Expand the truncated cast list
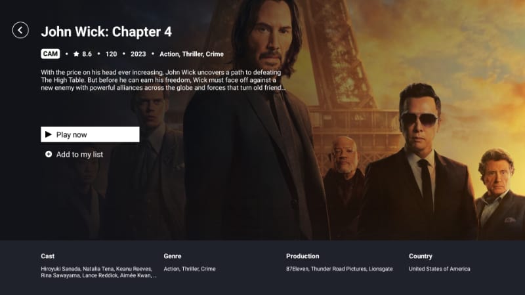This screenshot has height=295, width=525. pyautogui.click(x=98, y=272)
